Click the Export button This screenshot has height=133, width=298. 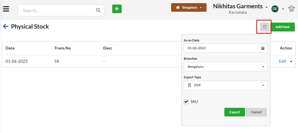tap(234, 112)
